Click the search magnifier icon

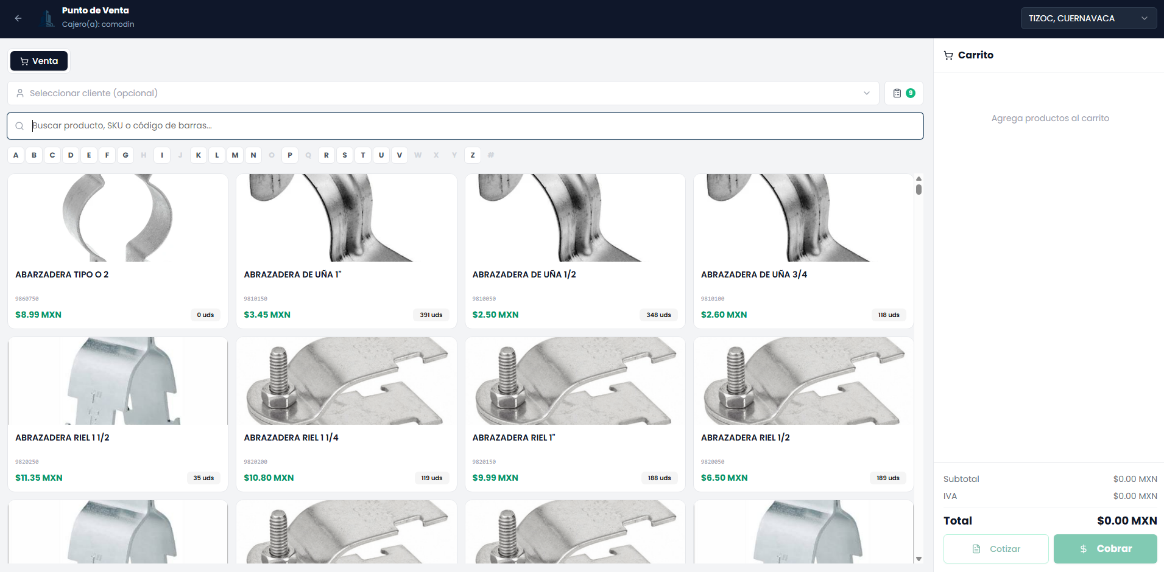click(19, 126)
